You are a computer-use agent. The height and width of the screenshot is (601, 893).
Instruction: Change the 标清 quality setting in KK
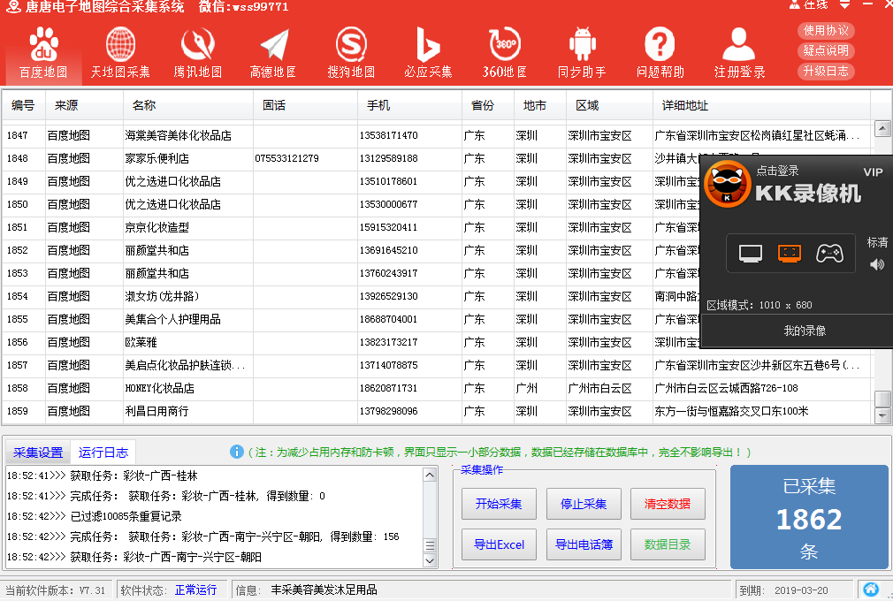pos(877,242)
